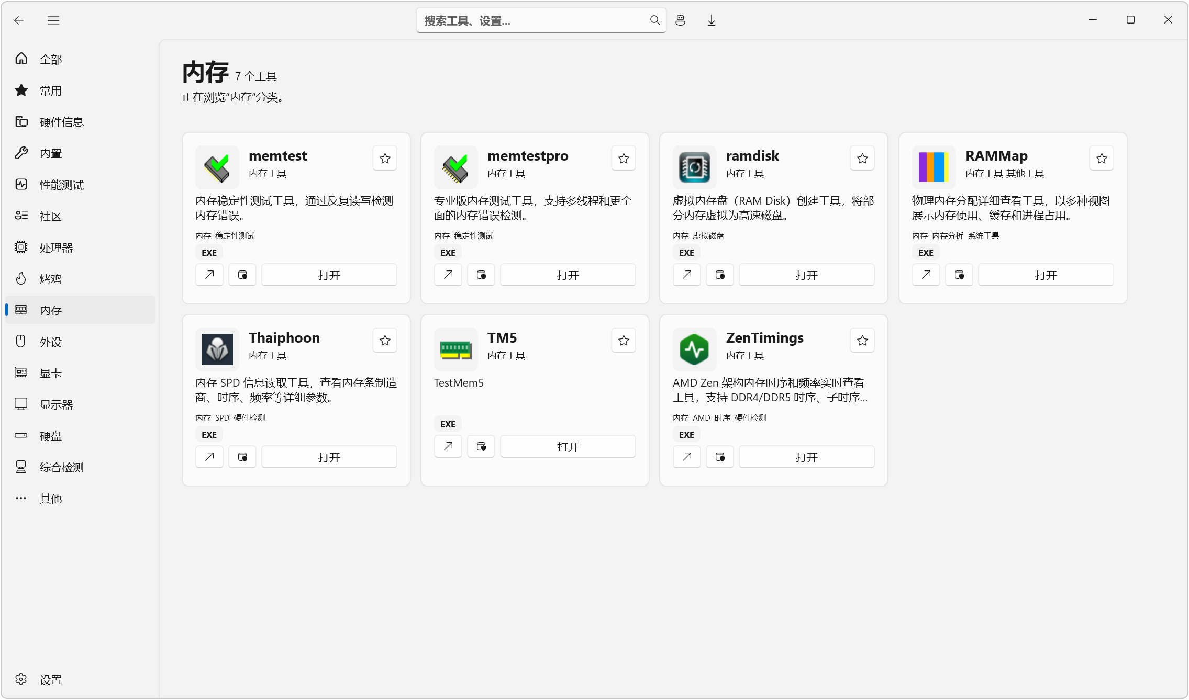Viewport: 1189px width, 700px height.
Task: Click RAMMap's admin shield icon button
Action: pos(959,275)
